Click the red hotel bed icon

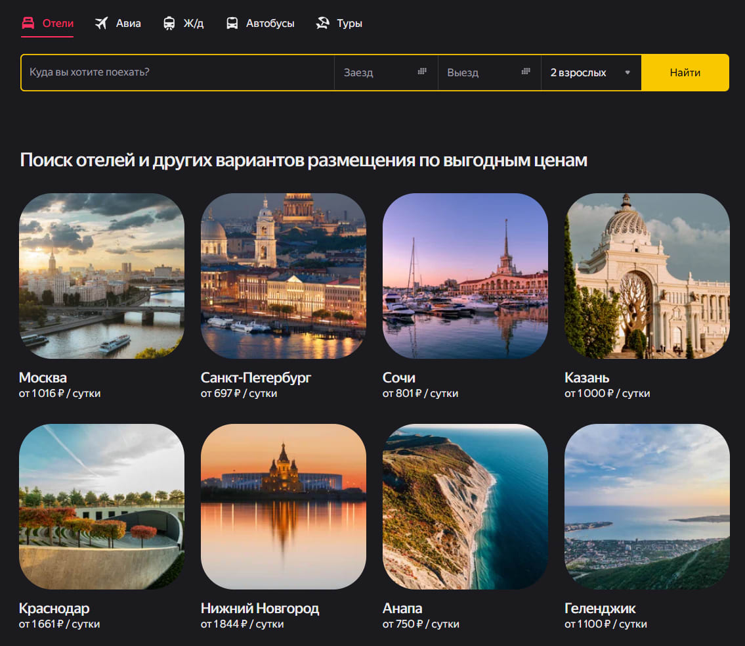point(28,23)
